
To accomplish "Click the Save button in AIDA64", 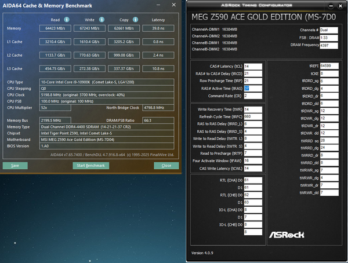I will click(x=15, y=166).
